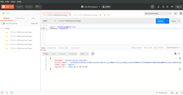The height and width of the screenshot is (95, 183).
Task: Open the Headers response tab
Action: 63,48
